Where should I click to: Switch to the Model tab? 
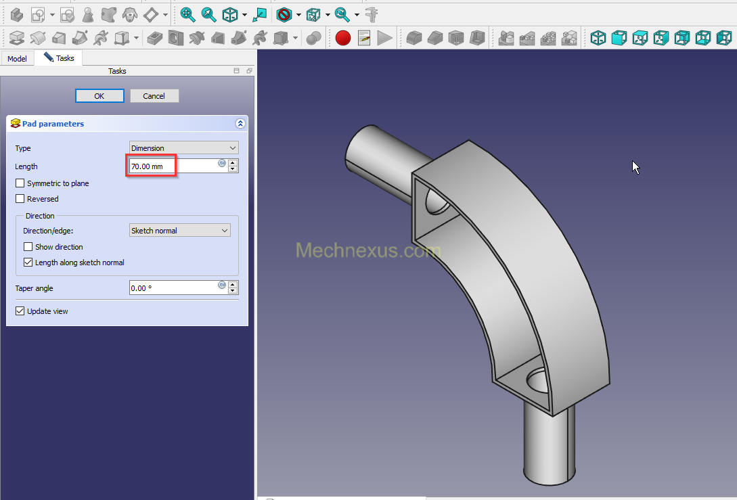point(17,59)
